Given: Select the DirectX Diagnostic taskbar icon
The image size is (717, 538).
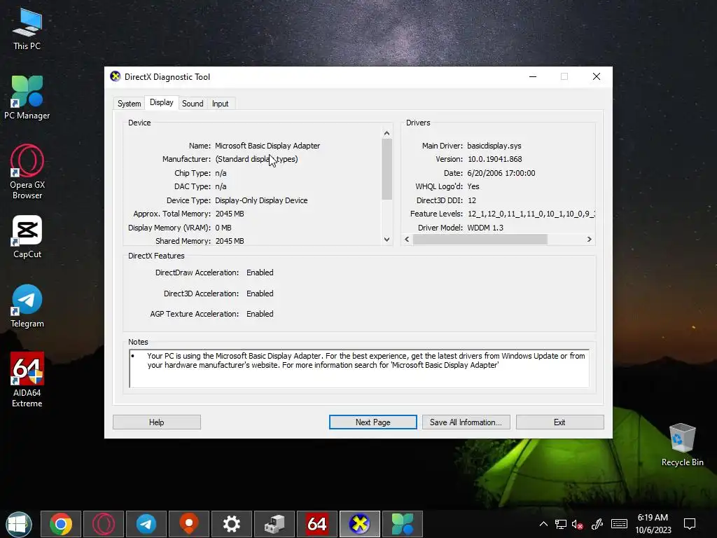Looking at the screenshot, I should point(359,524).
